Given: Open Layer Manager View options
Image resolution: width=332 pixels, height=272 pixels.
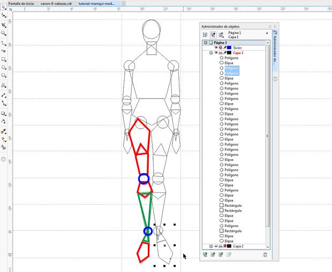Looking at the screenshot, I should [x=221, y=35].
